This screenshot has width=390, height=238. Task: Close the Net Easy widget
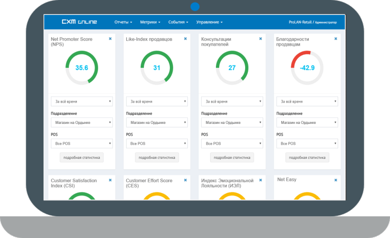pos(336,180)
